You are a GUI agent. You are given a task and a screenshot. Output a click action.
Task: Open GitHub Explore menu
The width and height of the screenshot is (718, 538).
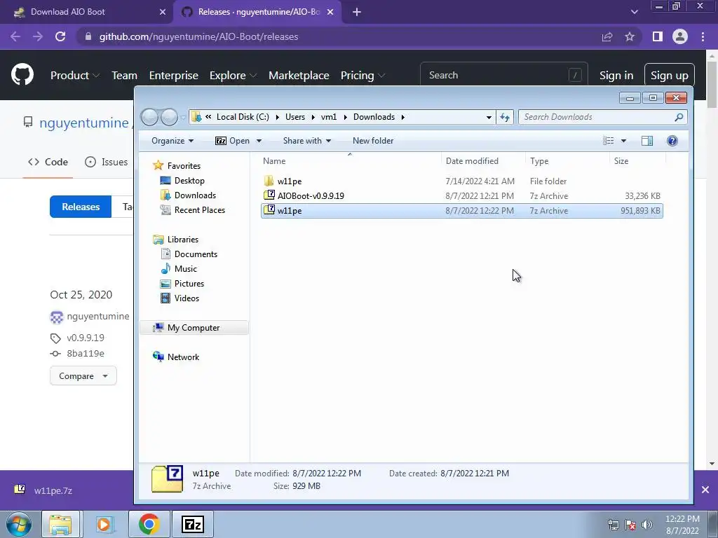tap(233, 75)
